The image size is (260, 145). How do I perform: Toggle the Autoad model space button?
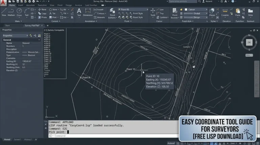[x=171, y=143]
